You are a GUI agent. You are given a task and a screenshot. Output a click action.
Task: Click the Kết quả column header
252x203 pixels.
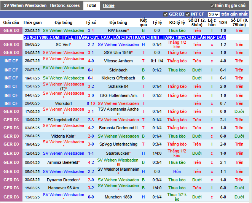[x=143, y=22]
